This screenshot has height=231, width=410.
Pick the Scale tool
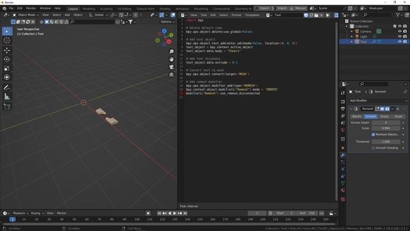7,69
